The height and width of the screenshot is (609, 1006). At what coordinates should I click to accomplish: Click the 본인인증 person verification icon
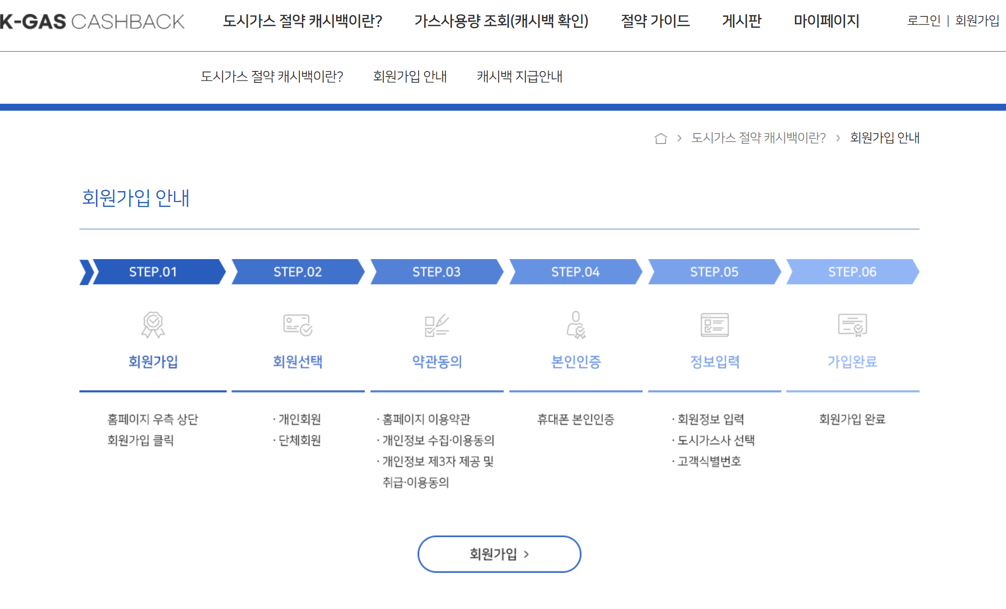[576, 325]
